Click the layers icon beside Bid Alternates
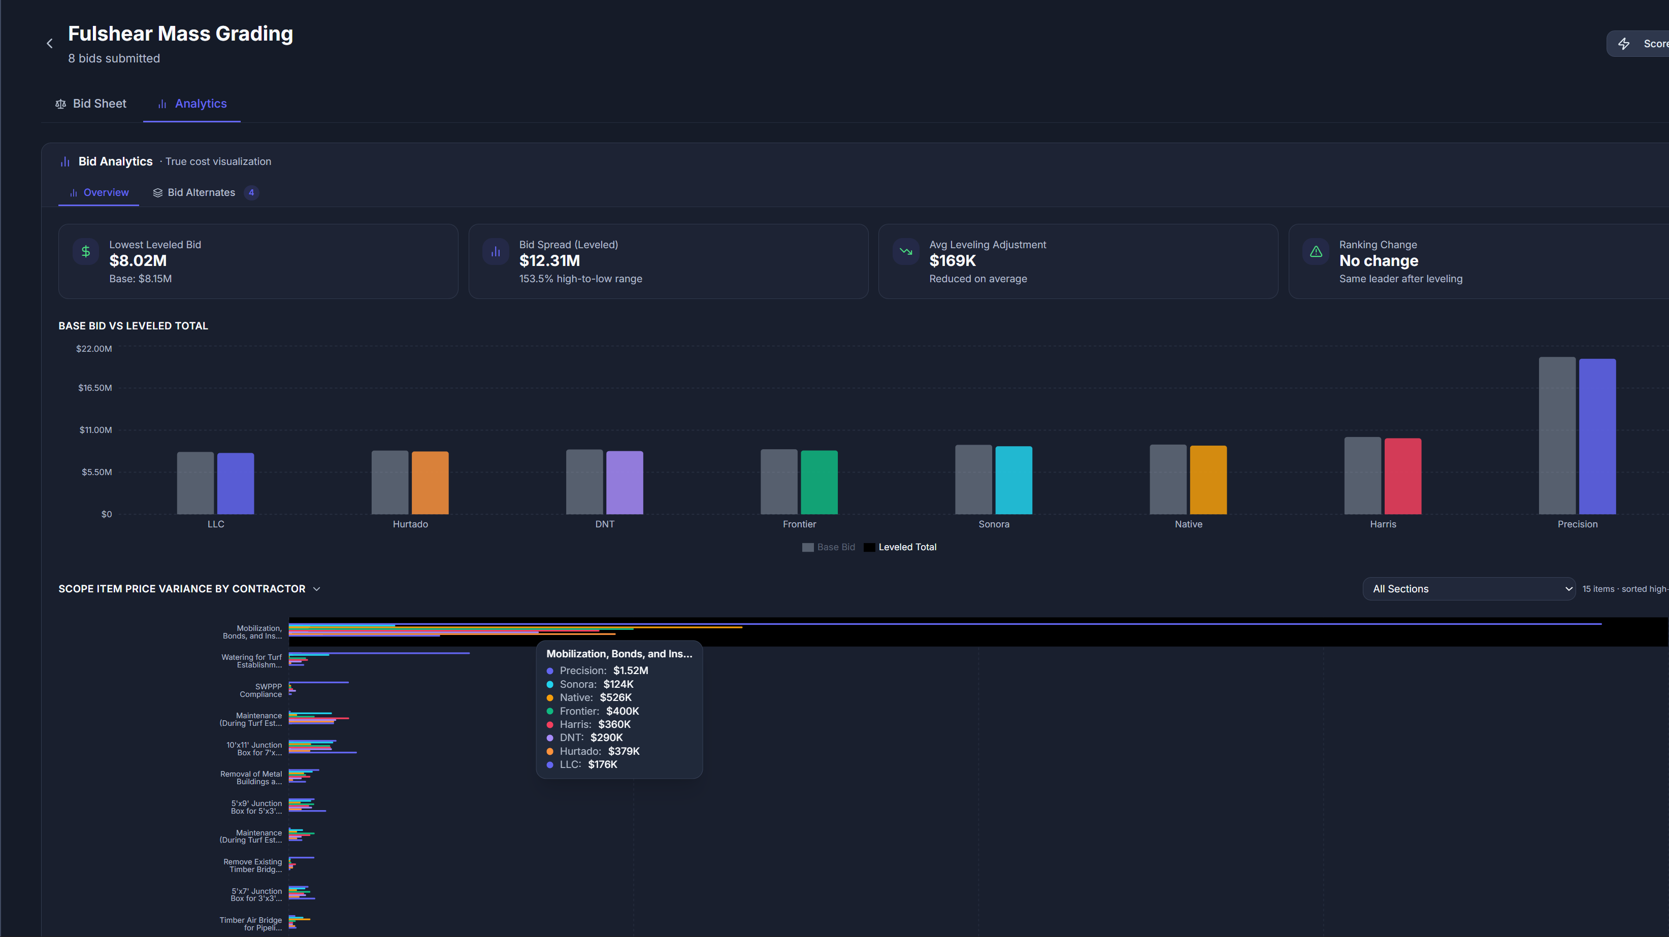Screen dimensions: 1669x937 click(157, 192)
